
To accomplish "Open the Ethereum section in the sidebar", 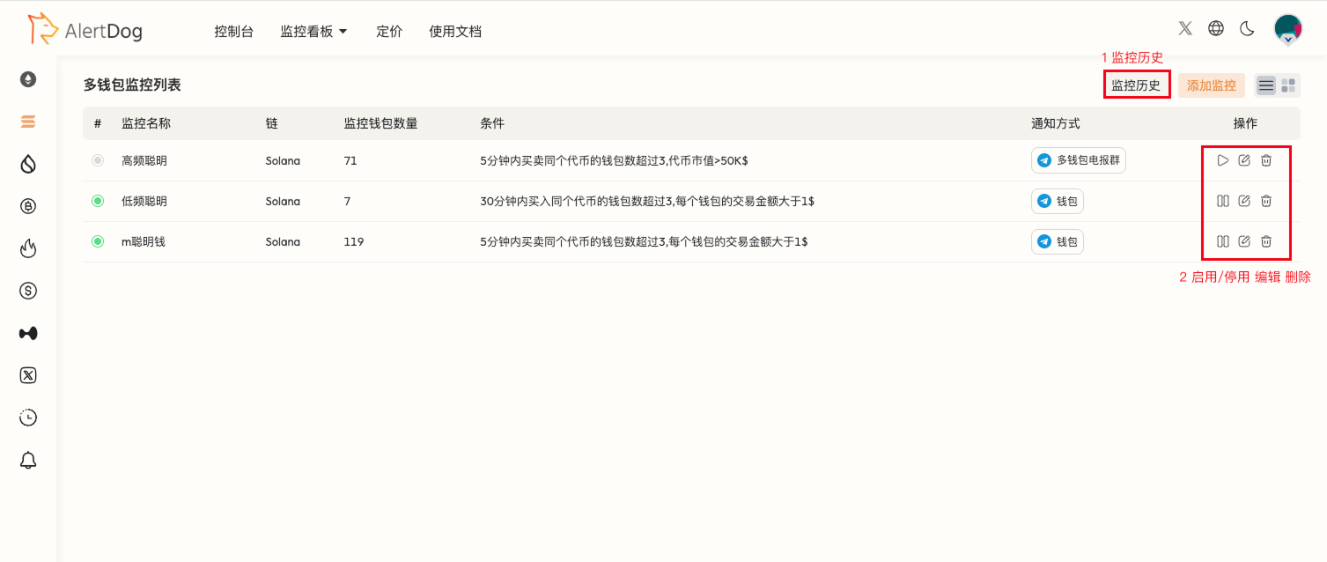I will click(x=27, y=79).
